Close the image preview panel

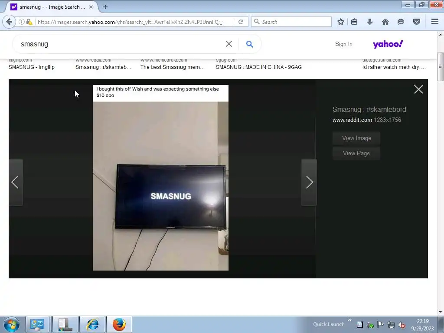[418, 89]
